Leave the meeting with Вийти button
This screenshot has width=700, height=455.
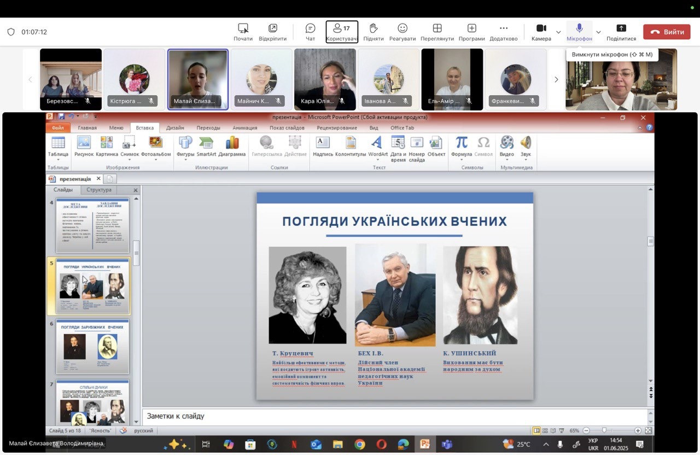667,32
